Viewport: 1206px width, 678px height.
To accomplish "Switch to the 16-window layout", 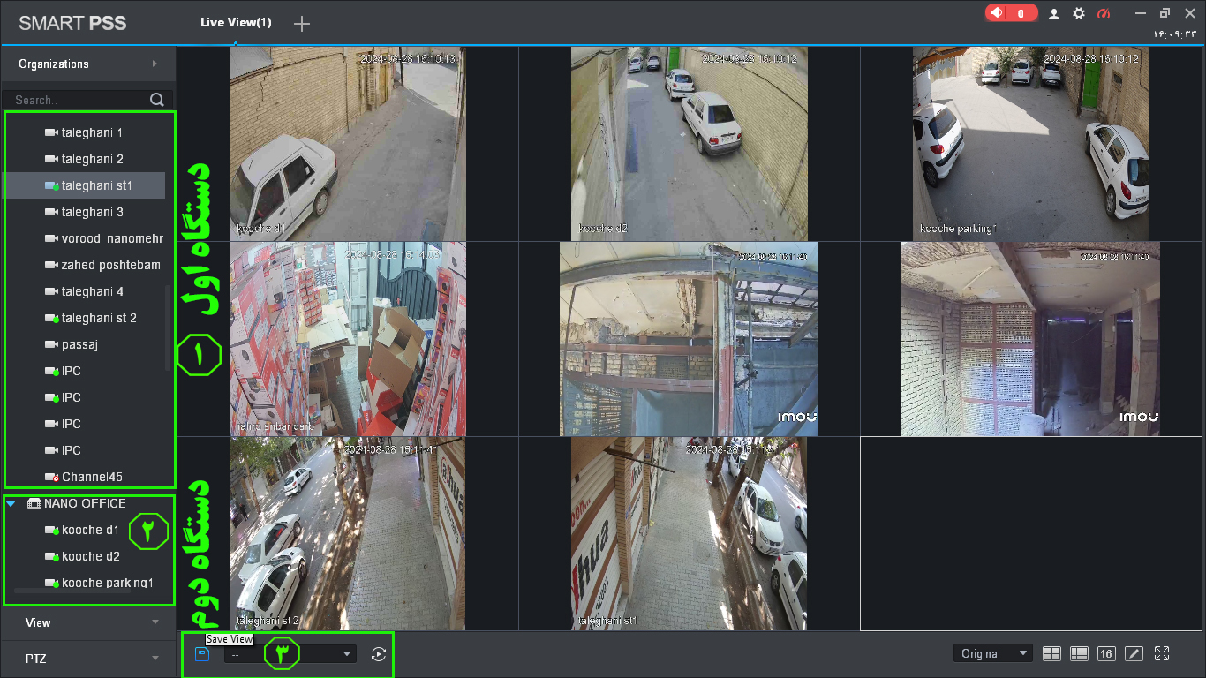I will point(1106,653).
